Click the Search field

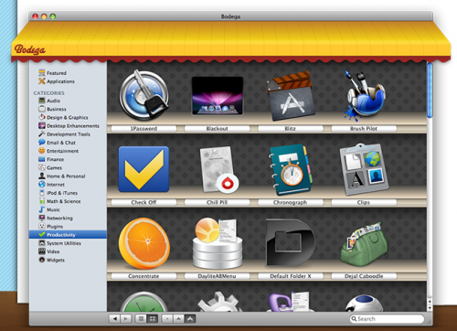(x=387, y=319)
